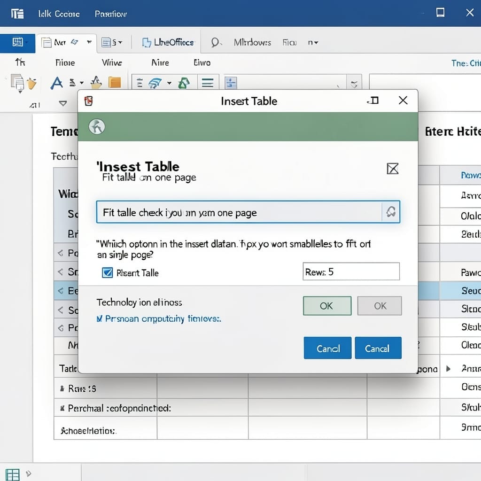Screen dimensions: 481x481
Task: Open the Vliwe menu
Action: (112, 63)
